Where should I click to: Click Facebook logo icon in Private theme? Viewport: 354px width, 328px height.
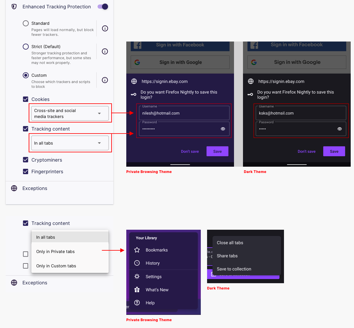click(x=137, y=45)
